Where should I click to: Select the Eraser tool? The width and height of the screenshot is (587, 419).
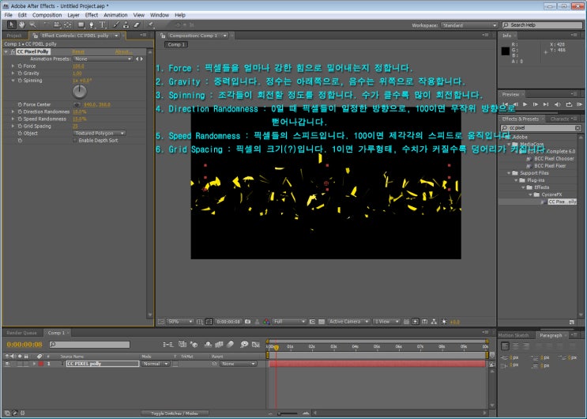point(137,25)
